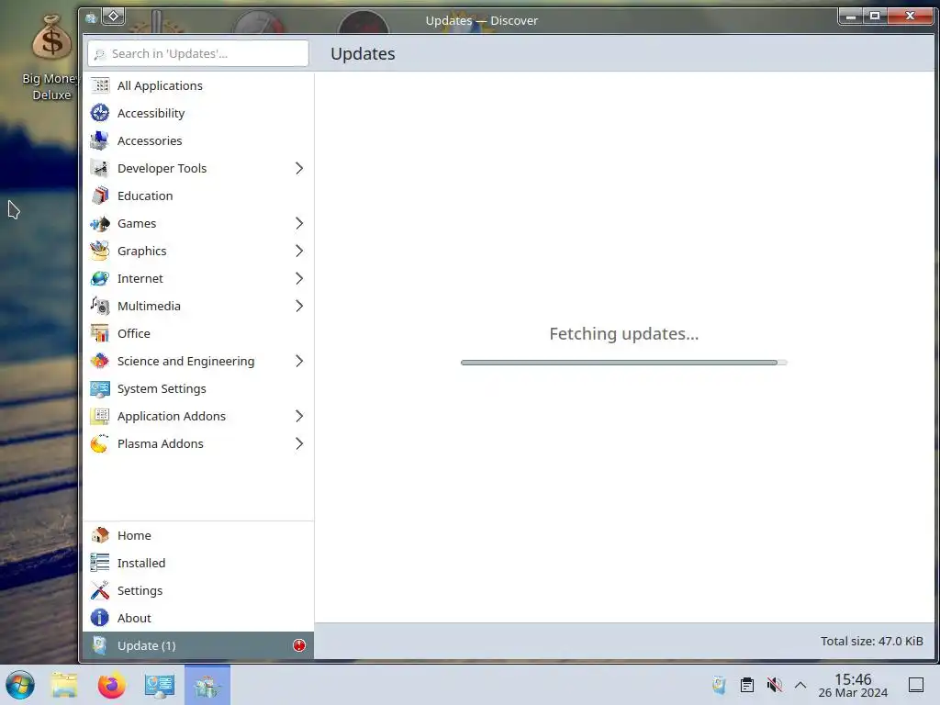Select the Office category
This screenshot has height=705, width=940.
point(198,334)
